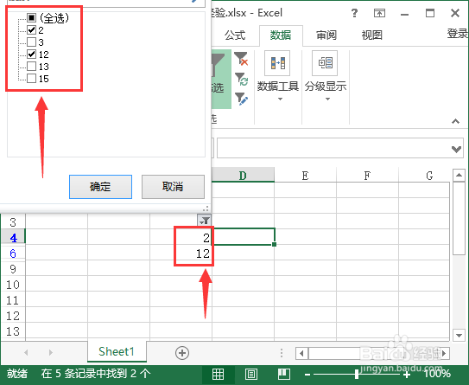The height and width of the screenshot is (385, 469).
Task: Switch to Page Break Preview icon
Action: tap(284, 374)
